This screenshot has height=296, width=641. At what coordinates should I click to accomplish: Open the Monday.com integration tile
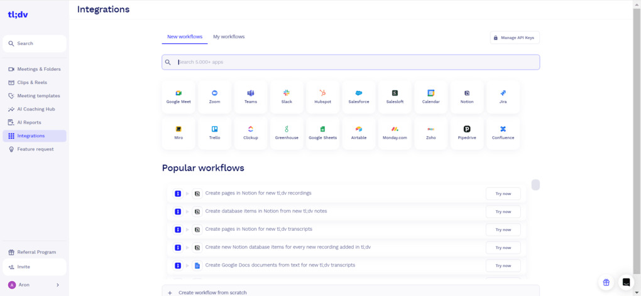pos(395,134)
